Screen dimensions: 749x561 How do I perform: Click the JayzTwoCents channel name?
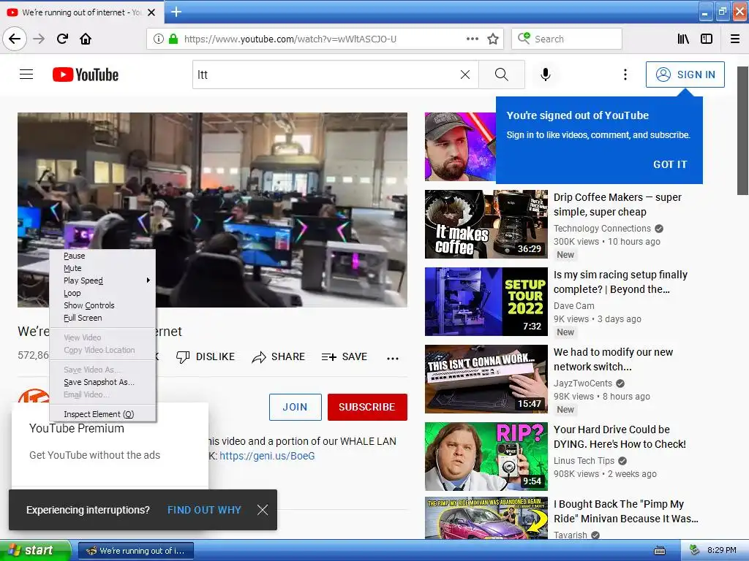pos(583,383)
